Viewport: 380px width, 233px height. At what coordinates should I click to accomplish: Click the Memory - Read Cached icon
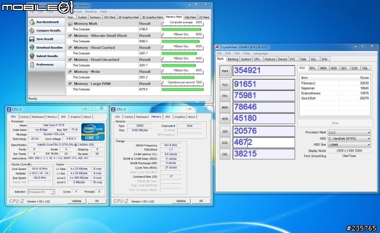[70, 48]
